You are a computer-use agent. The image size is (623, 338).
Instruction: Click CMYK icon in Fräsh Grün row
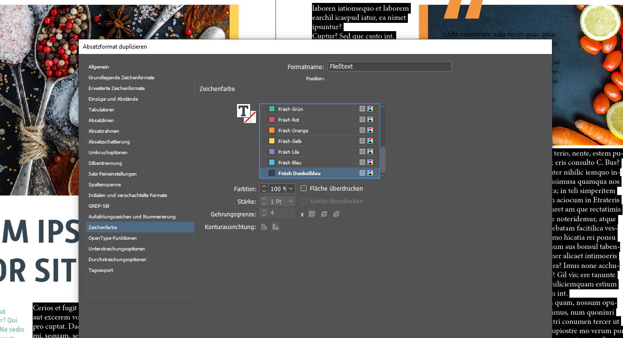coord(370,109)
